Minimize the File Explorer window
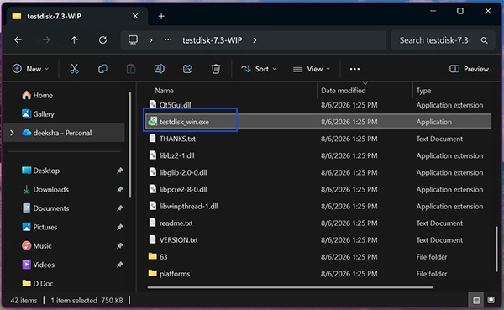This screenshot has width=504, height=310. [433, 11]
